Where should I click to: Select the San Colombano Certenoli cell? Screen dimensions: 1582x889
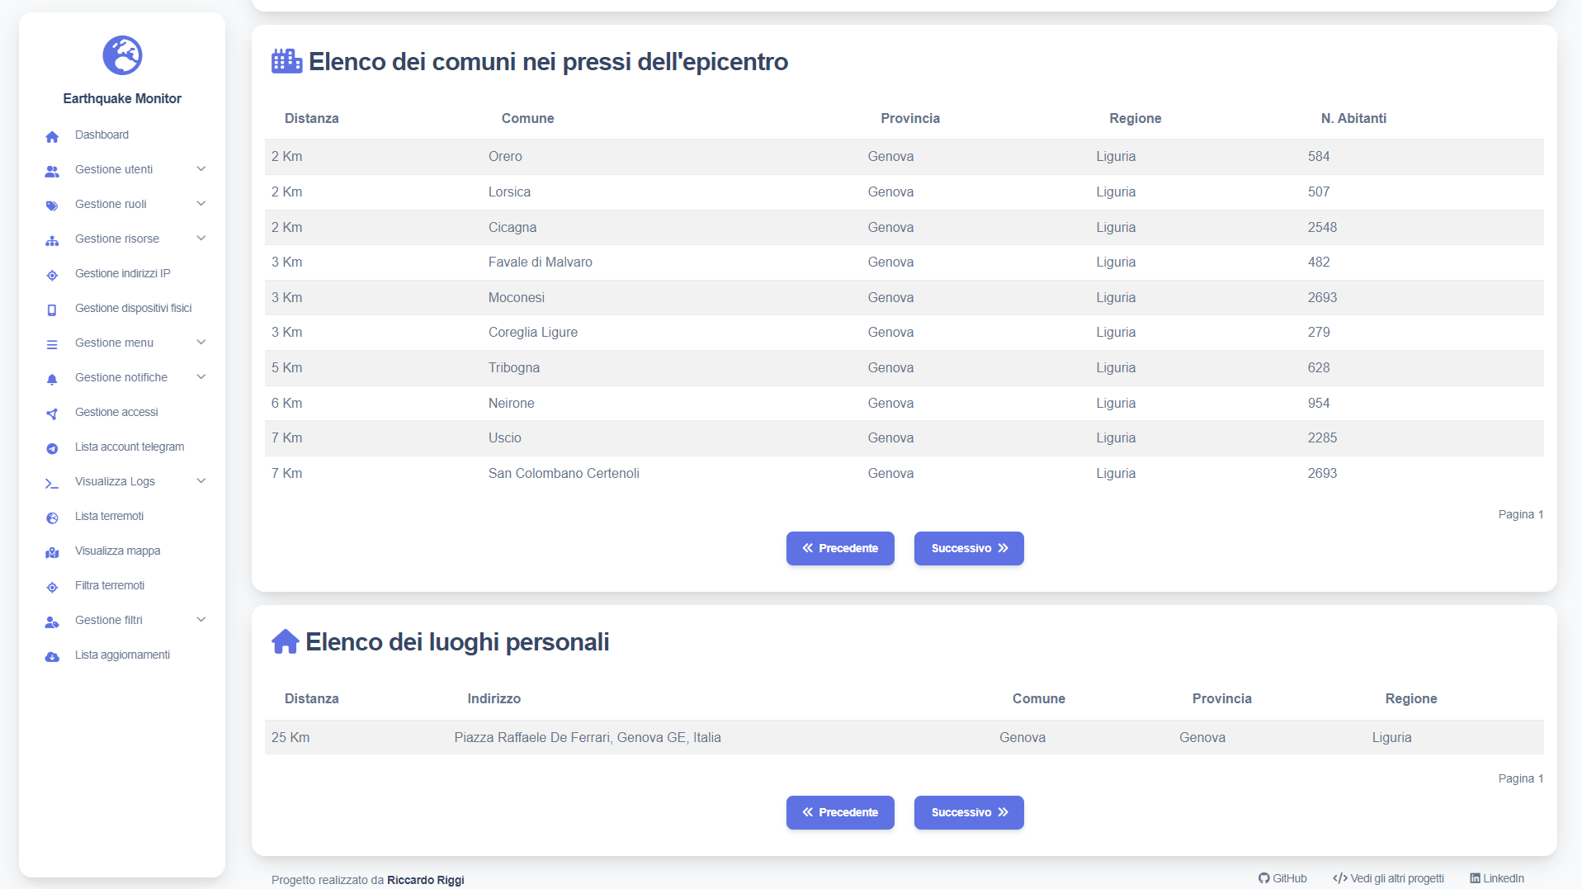[x=564, y=473]
